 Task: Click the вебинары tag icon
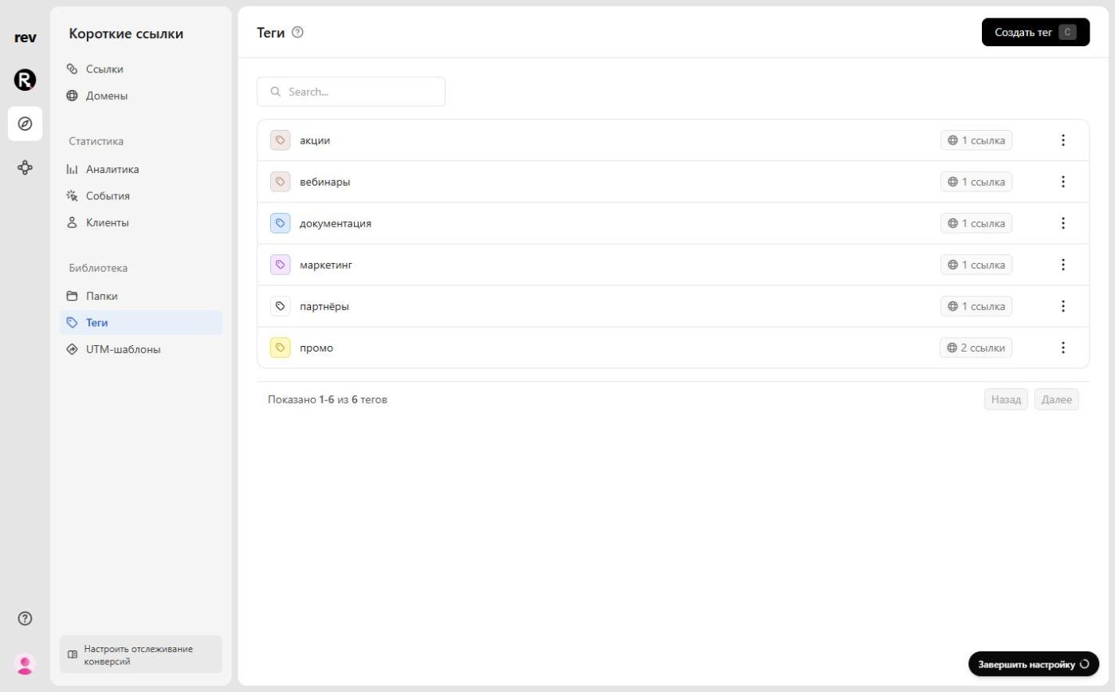click(280, 182)
